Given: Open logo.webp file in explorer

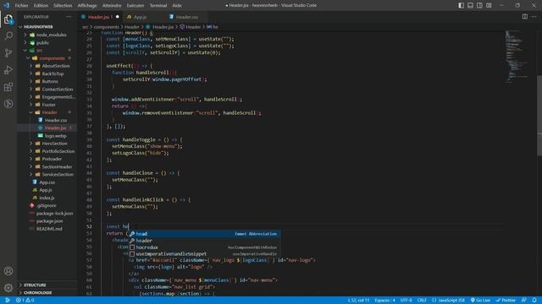Looking at the screenshot, I should click(55, 136).
